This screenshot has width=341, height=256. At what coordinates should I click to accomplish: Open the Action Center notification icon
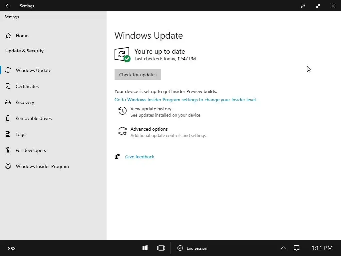click(x=297, y=248)
